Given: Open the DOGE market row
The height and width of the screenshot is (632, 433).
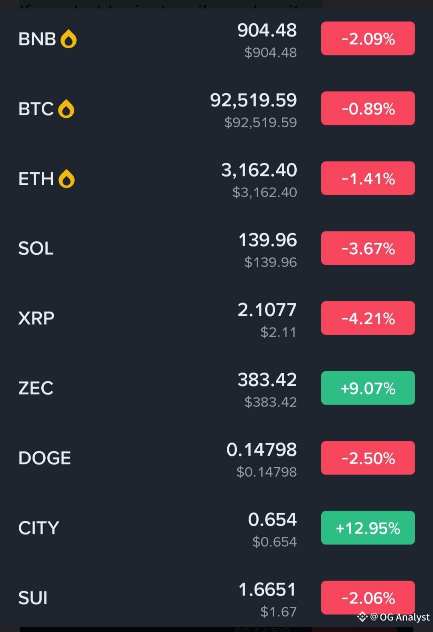Looking at the screenshot, I should coord(160,458).
